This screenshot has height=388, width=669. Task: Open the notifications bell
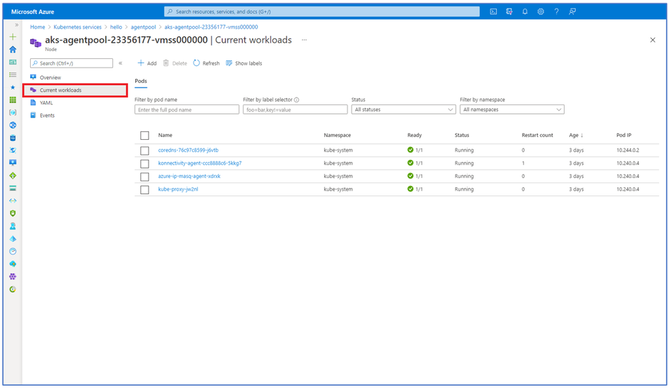pos(525,11)
